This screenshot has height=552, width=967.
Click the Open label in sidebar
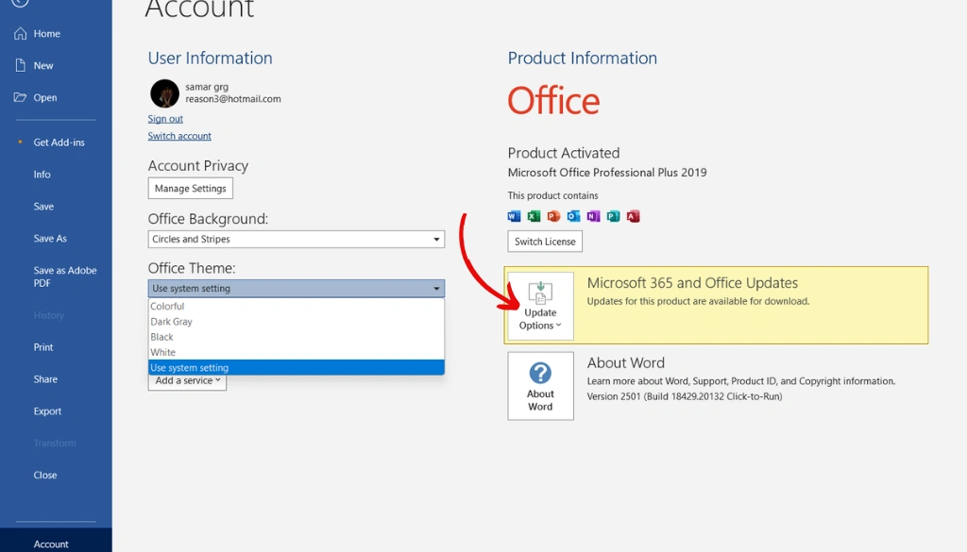click(x=45, y=98)
